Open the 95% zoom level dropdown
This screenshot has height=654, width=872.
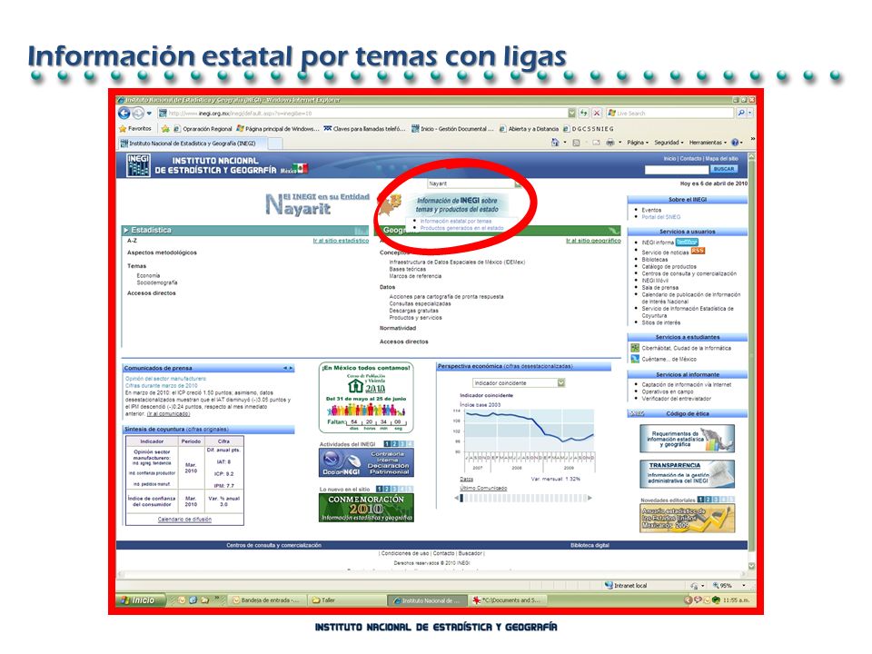point(744,586)
